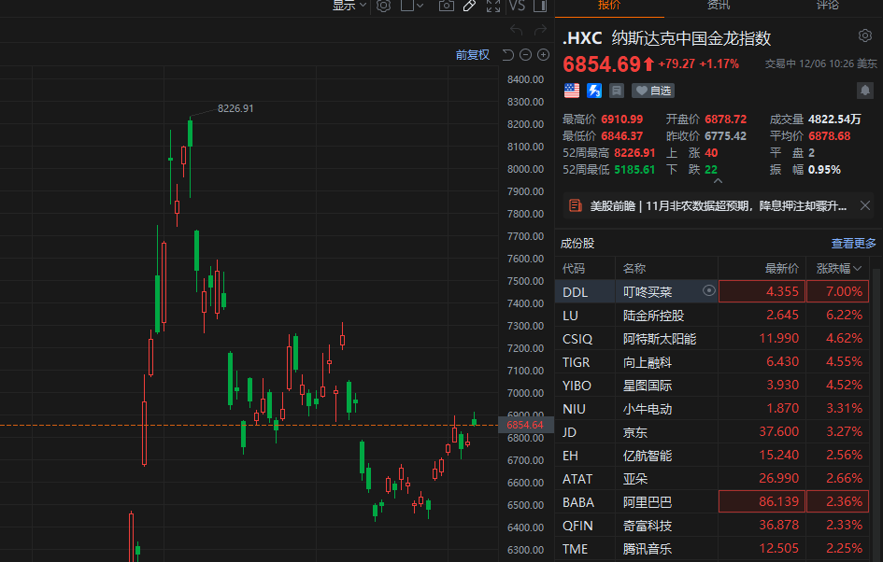Screen dimensions: 883x562
Task: Set a price alert with bell icon
Action: click(865, 91)
